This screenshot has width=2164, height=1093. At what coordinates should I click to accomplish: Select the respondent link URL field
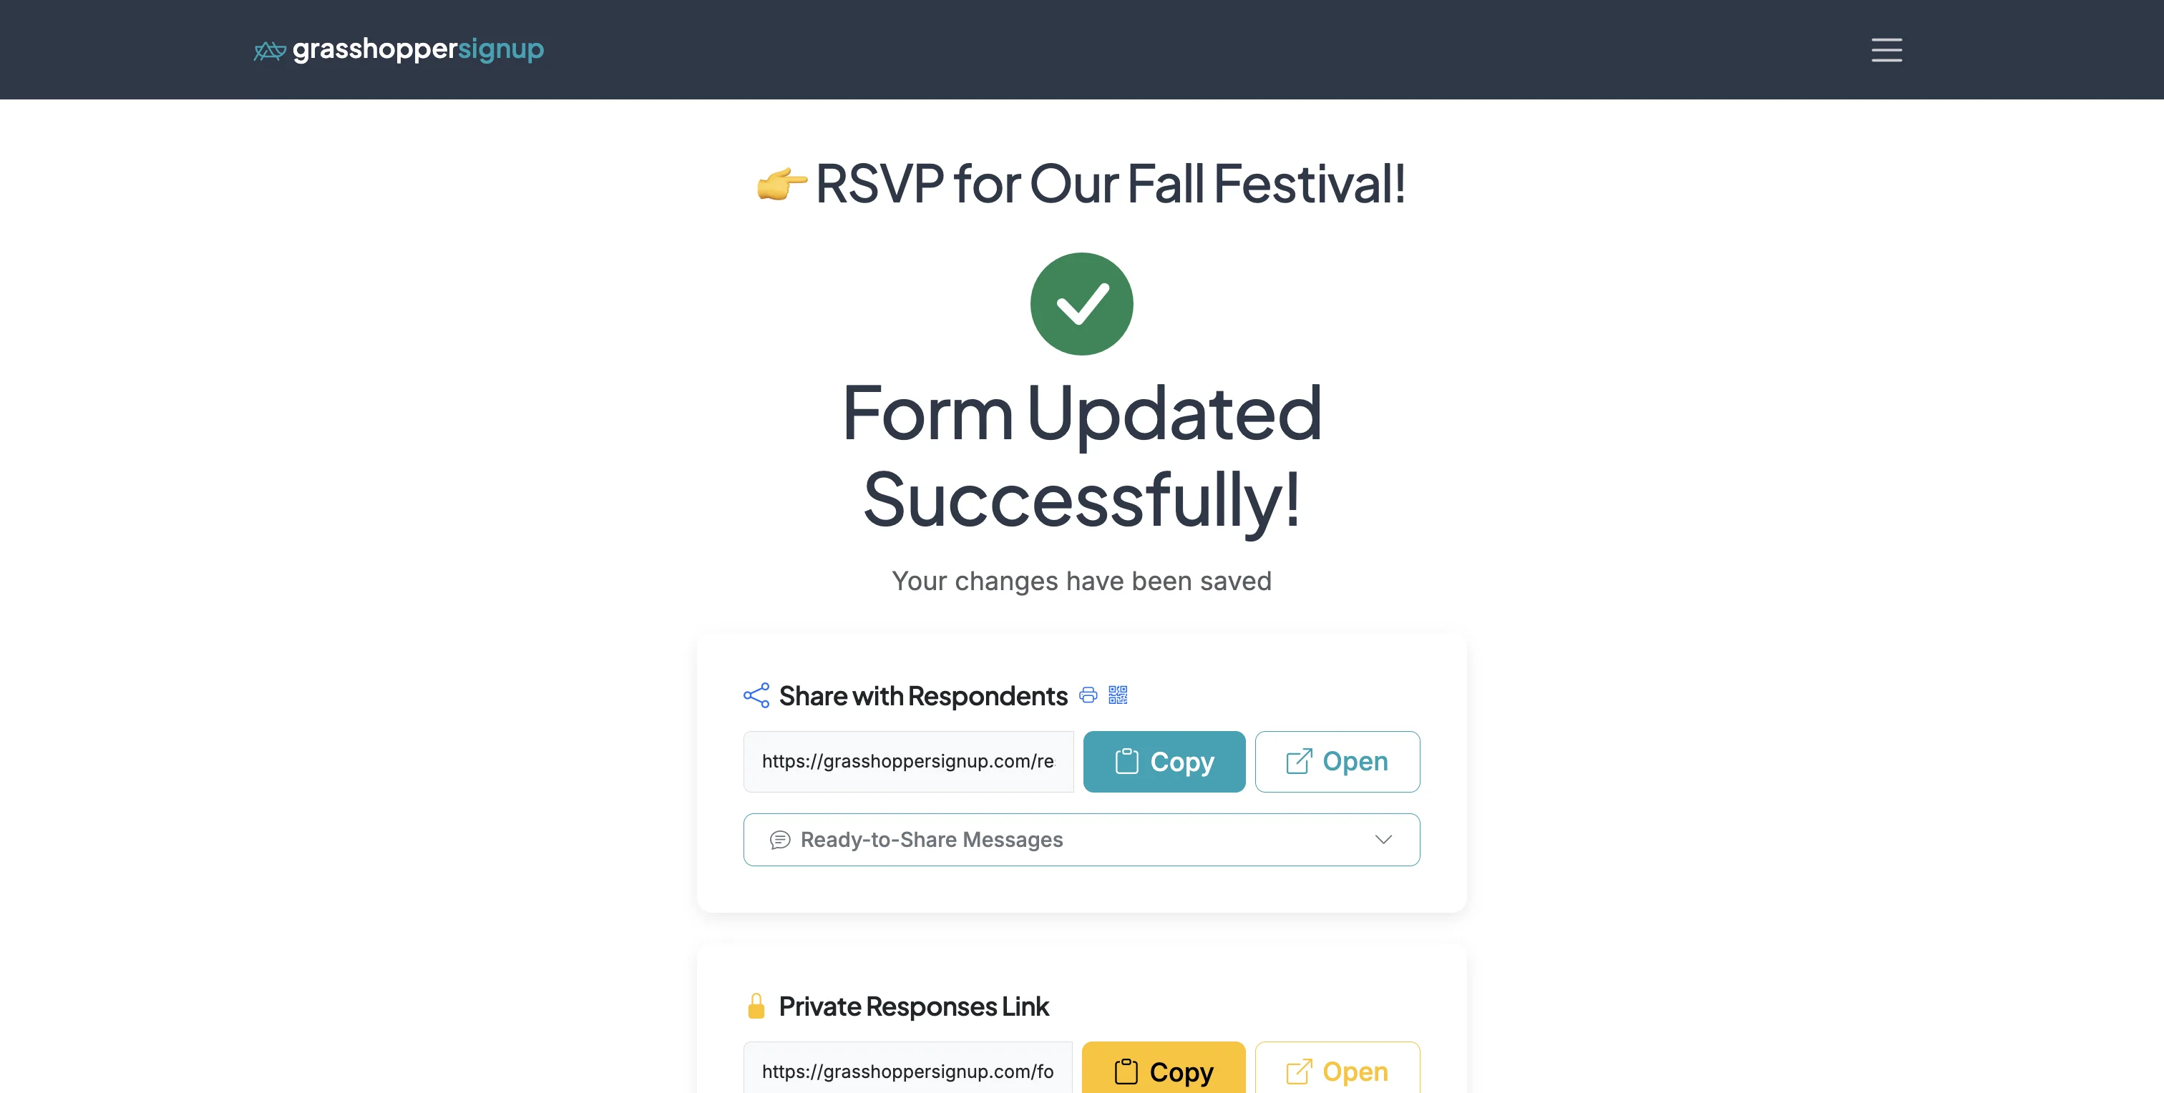(907, 761)
